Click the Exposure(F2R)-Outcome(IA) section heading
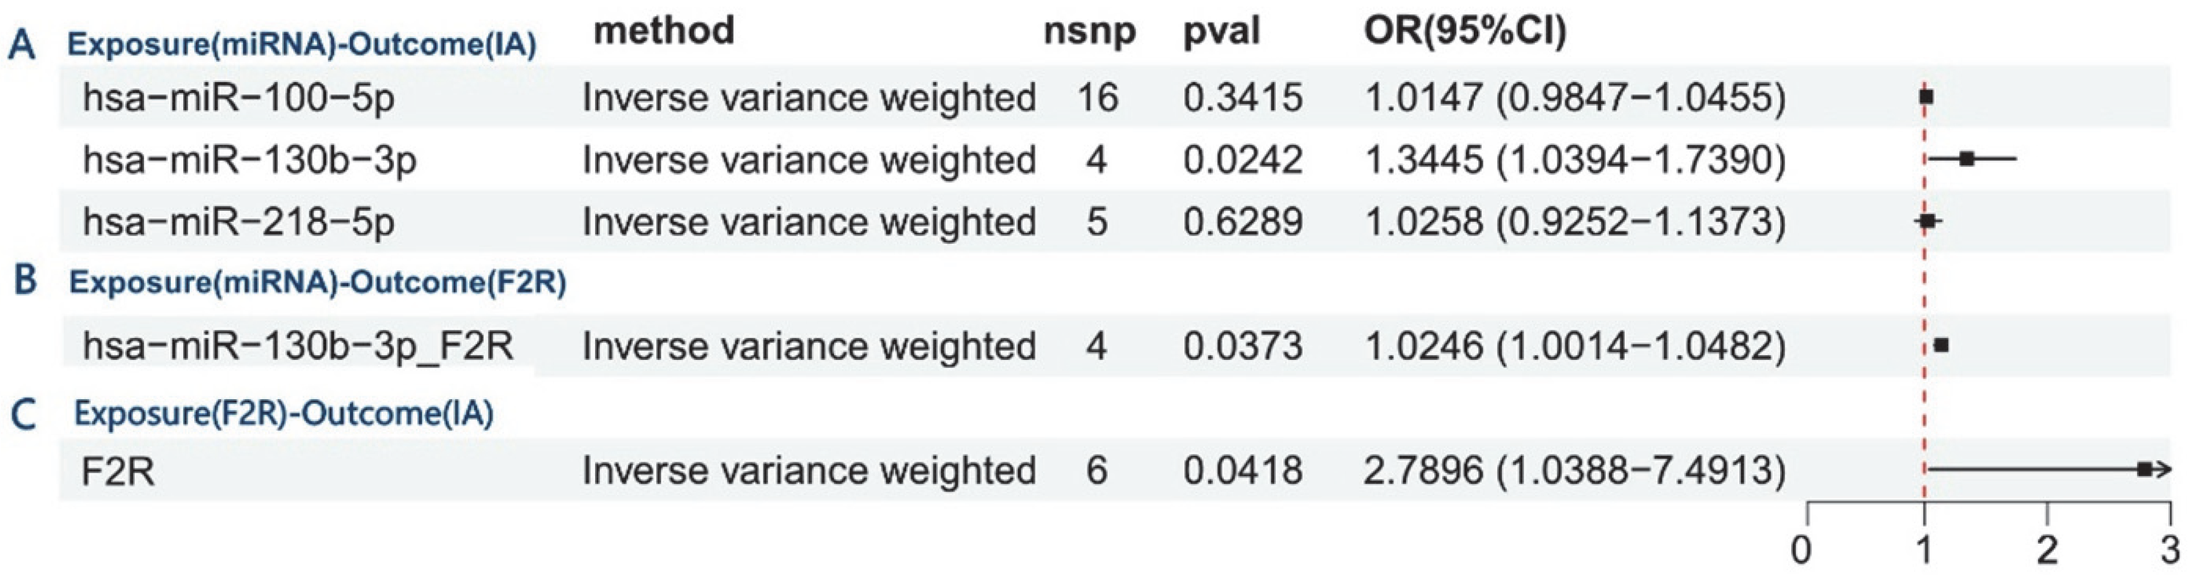Screen dimensions: 2192x580 pyautogui.click(x=283, y=414)
